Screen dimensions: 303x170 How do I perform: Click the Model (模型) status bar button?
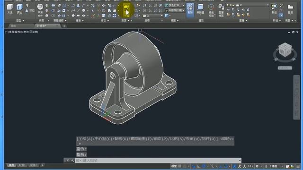point(174,166)
